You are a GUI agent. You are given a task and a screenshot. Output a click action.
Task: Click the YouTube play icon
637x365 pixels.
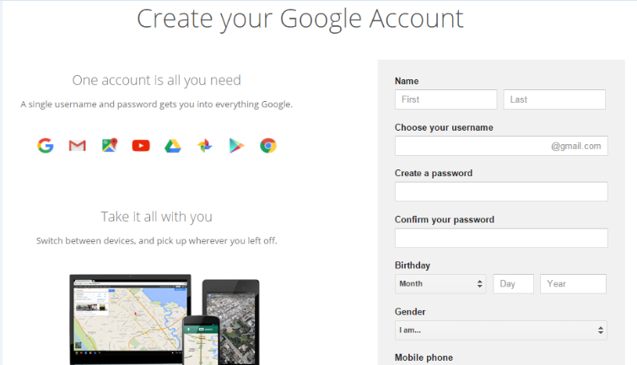pyautogui.click(x=141, y=146)
